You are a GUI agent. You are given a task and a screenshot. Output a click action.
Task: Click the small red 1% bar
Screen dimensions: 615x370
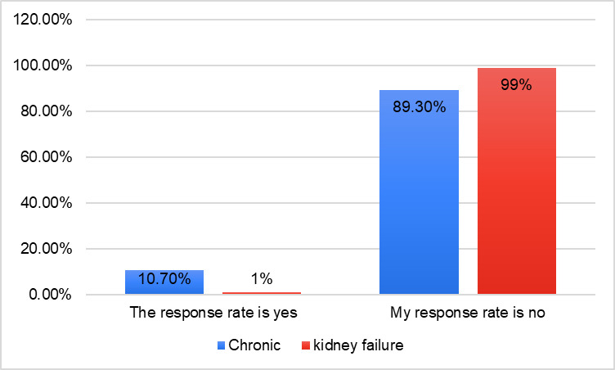[x=262, y=292]
